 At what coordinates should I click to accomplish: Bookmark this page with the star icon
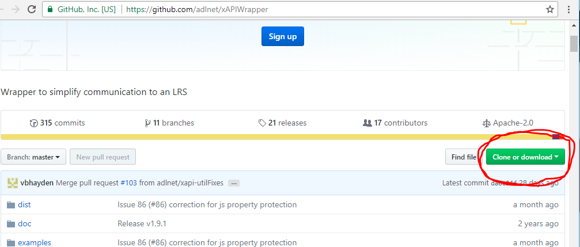[x=549, y=9]
